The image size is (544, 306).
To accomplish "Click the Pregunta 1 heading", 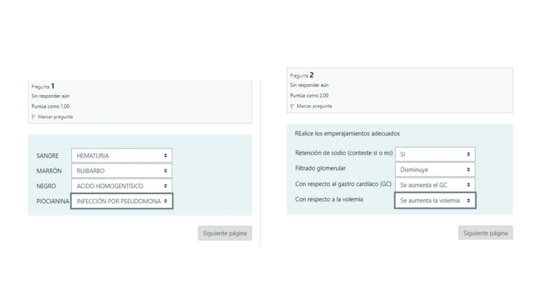I will point(43,86).
